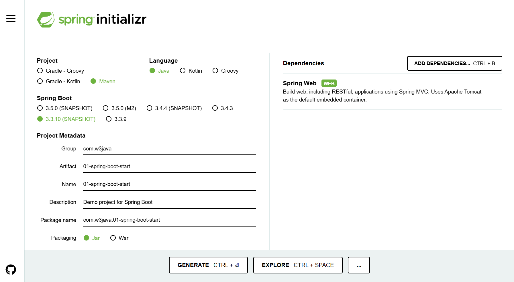
Task: Edit the Artifact field
Action: pyautogui.click(x=170, y=166)
